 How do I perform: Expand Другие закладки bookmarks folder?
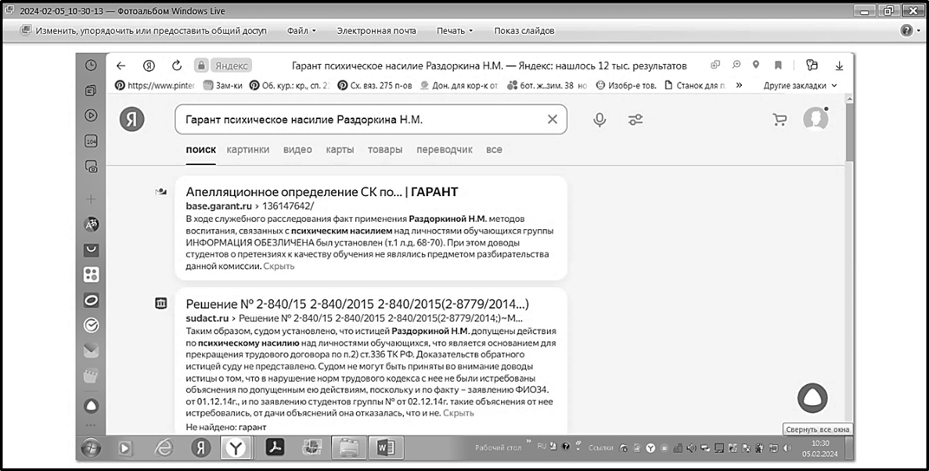click(800, 85)
